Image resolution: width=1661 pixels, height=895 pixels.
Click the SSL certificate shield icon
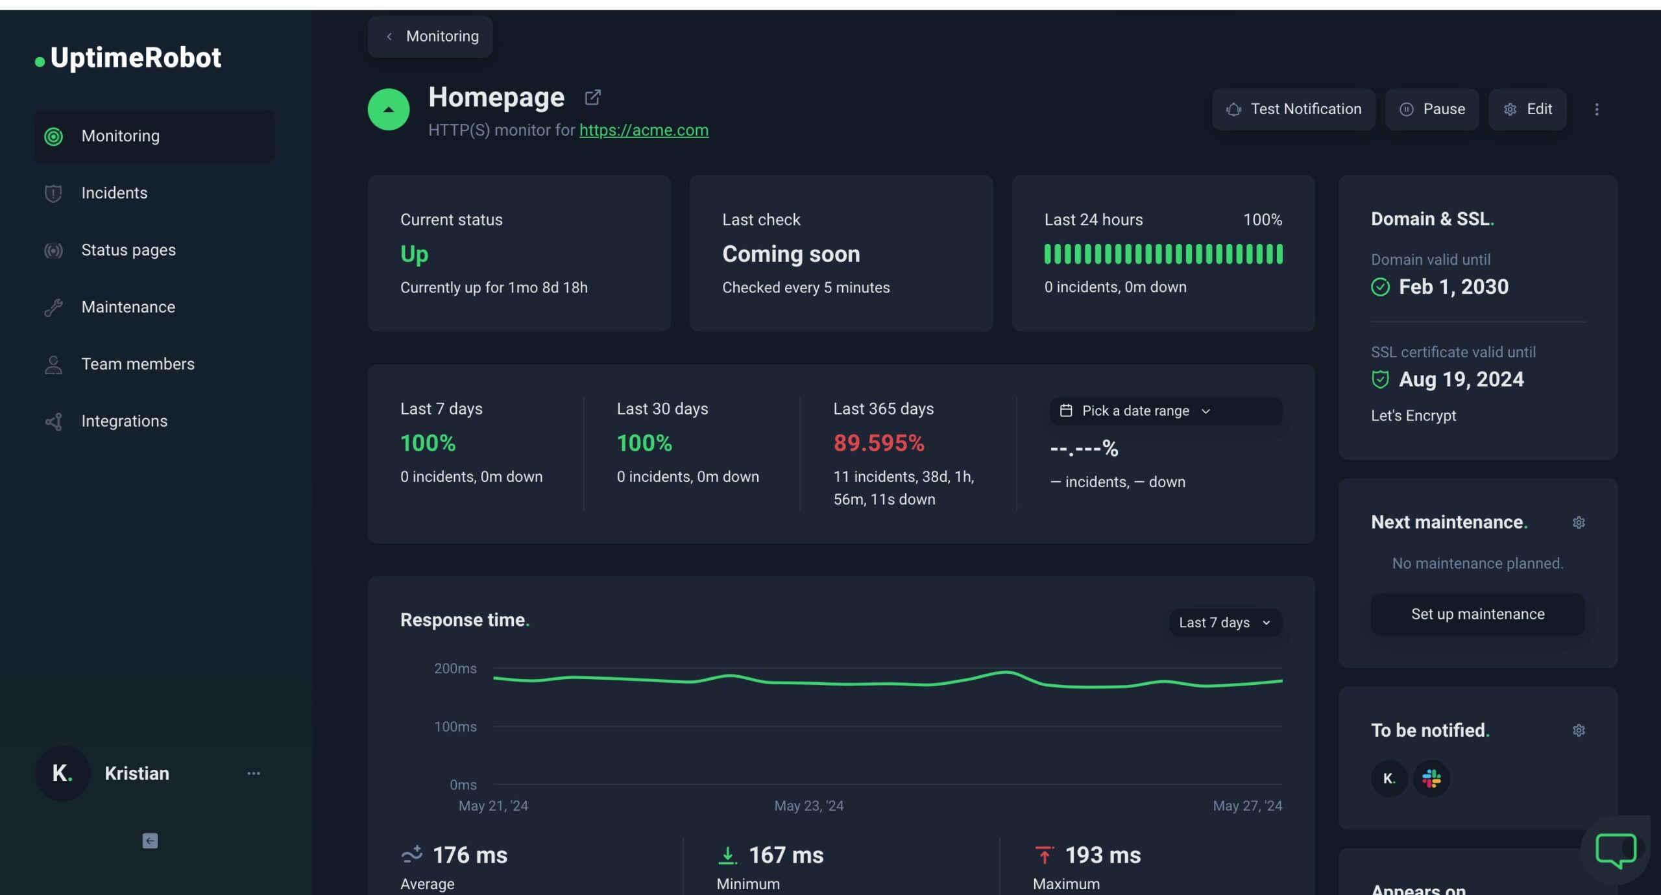point(1380,379)
